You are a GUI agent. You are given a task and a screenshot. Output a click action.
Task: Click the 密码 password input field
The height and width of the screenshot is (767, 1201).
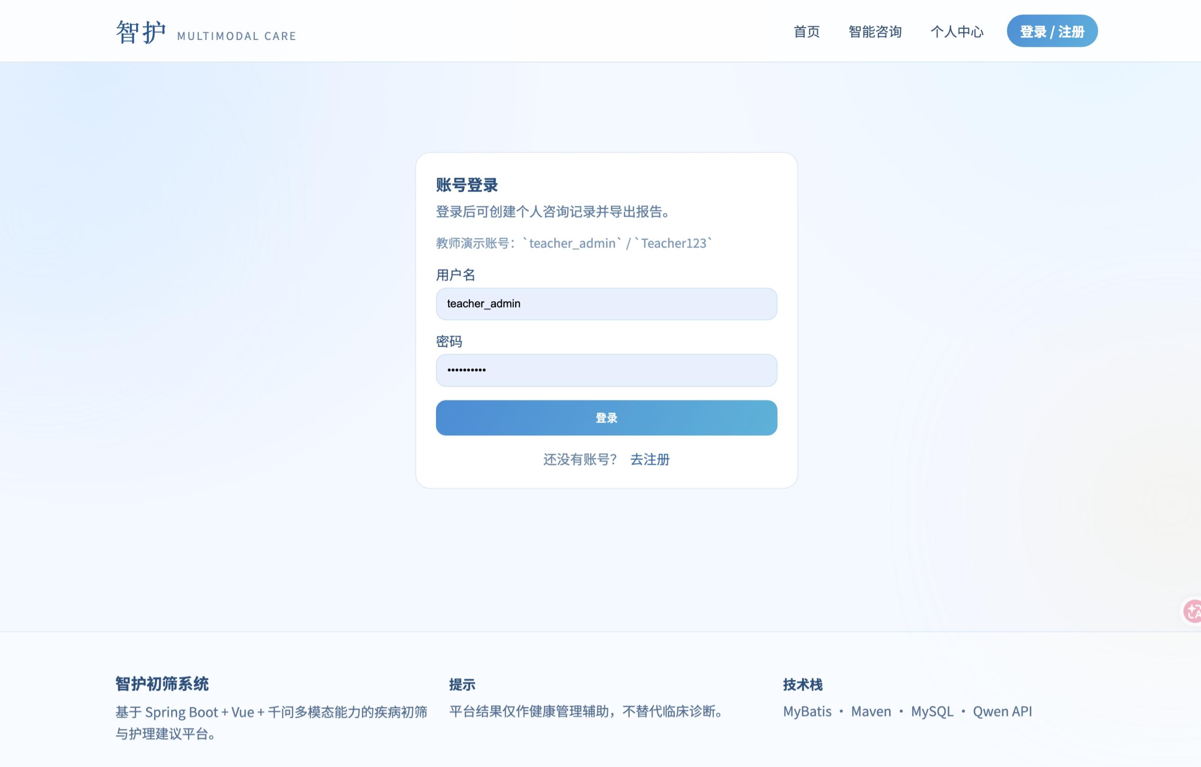coord(606,370)
